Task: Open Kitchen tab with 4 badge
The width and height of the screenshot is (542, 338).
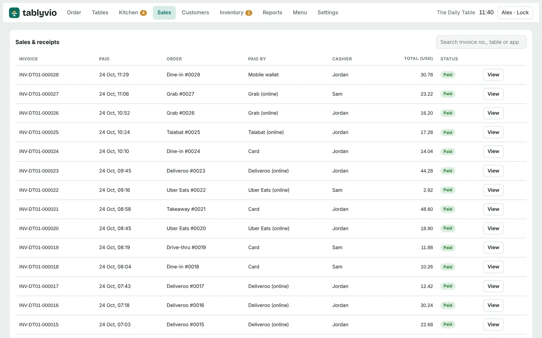Action: coord(132,13)
